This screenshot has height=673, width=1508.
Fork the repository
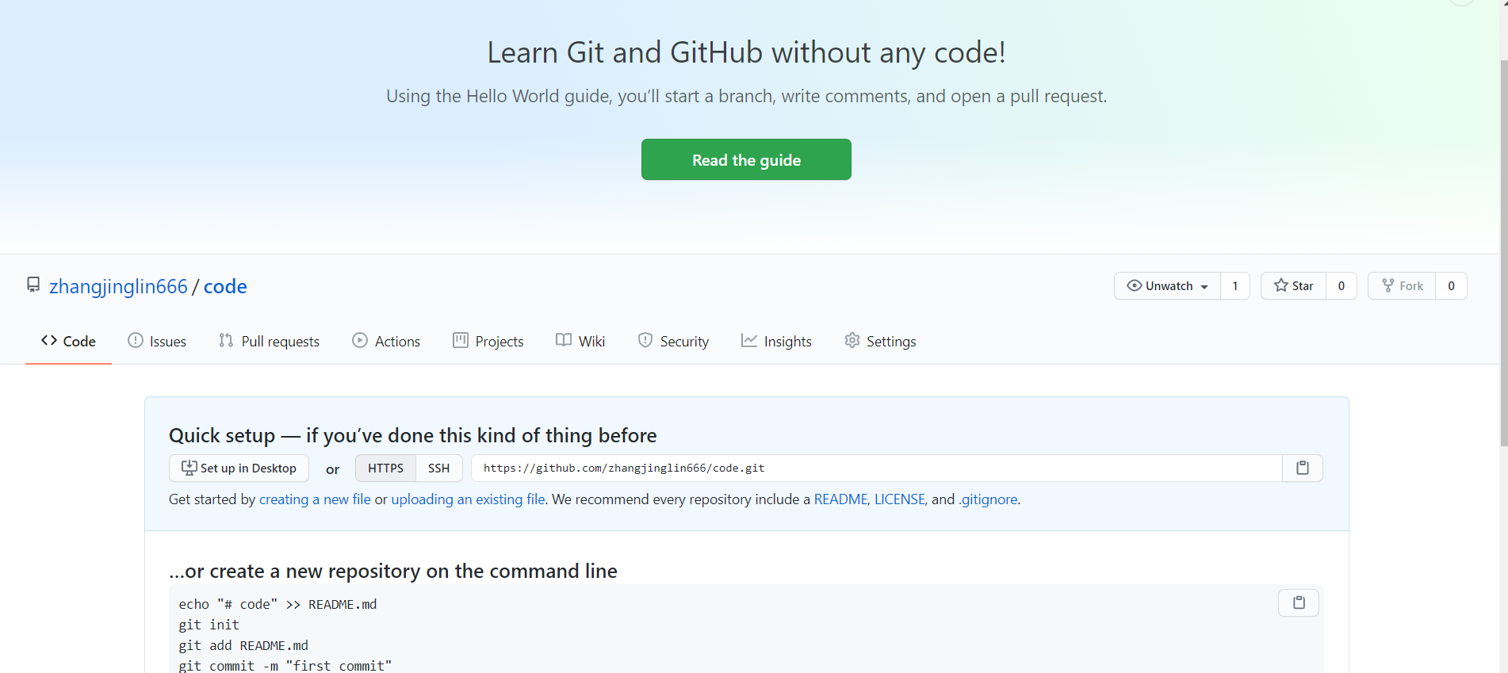[x=1402, y=286]
